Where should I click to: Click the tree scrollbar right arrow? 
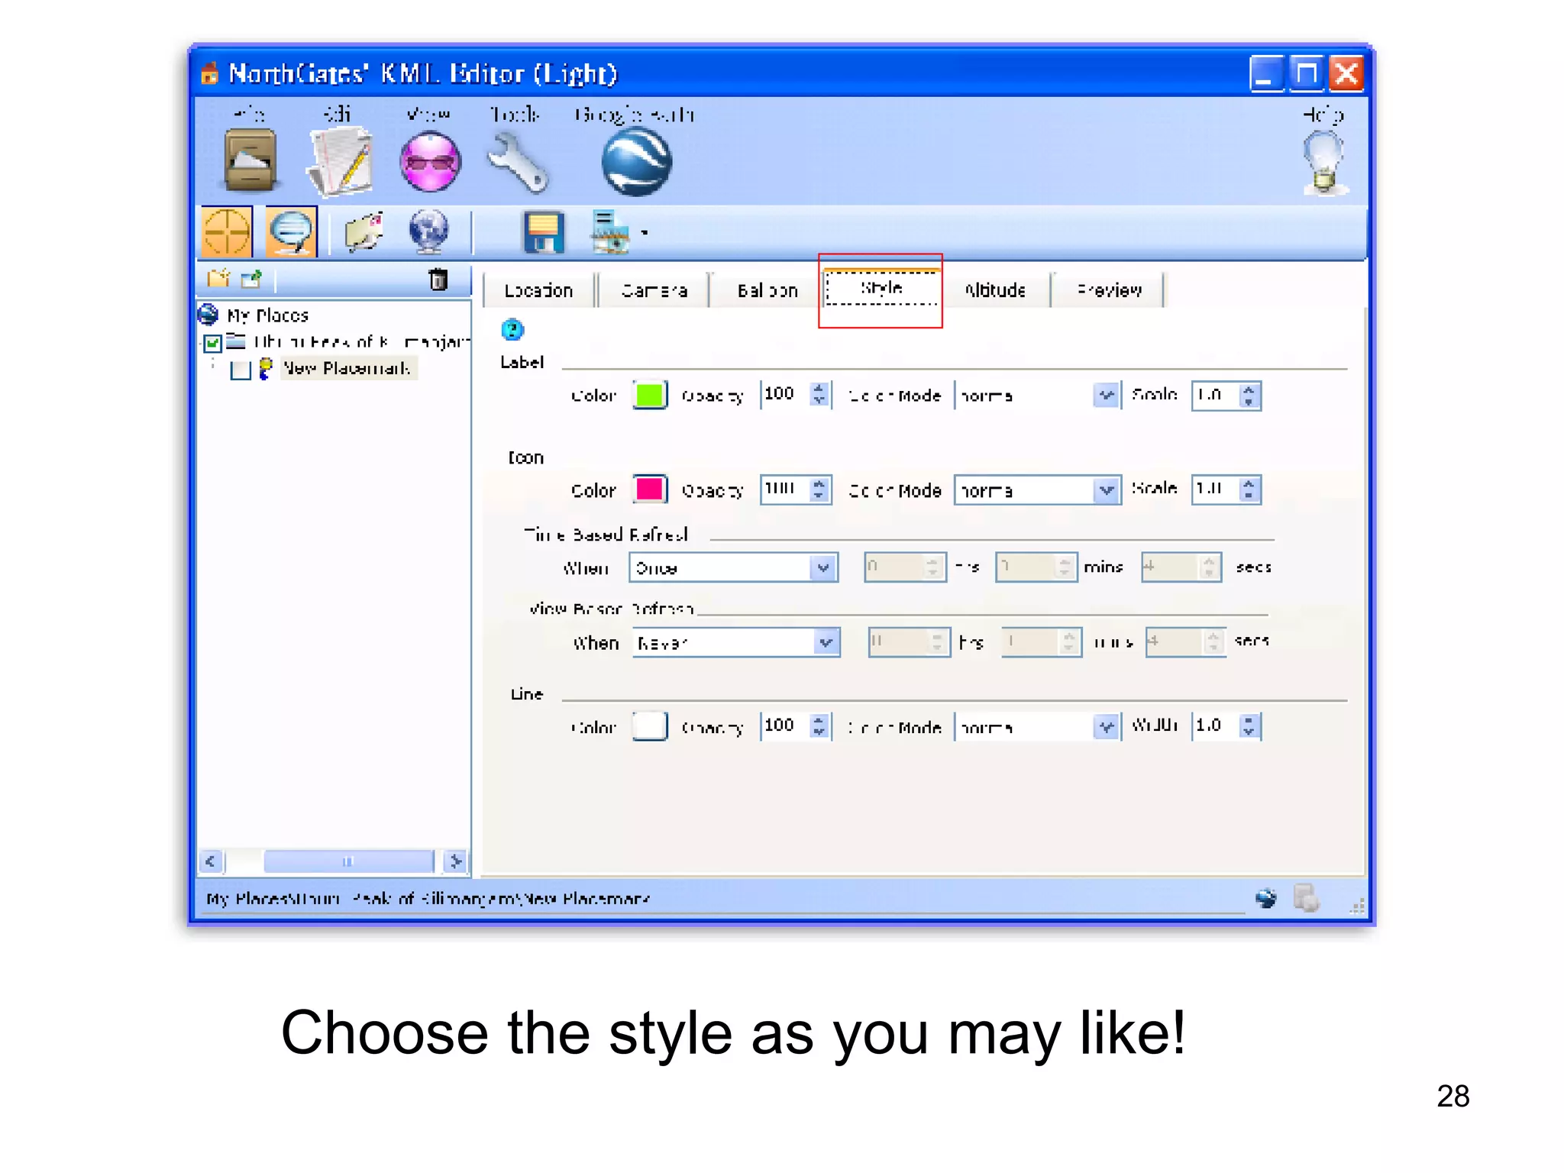click(x=456, y=861)
